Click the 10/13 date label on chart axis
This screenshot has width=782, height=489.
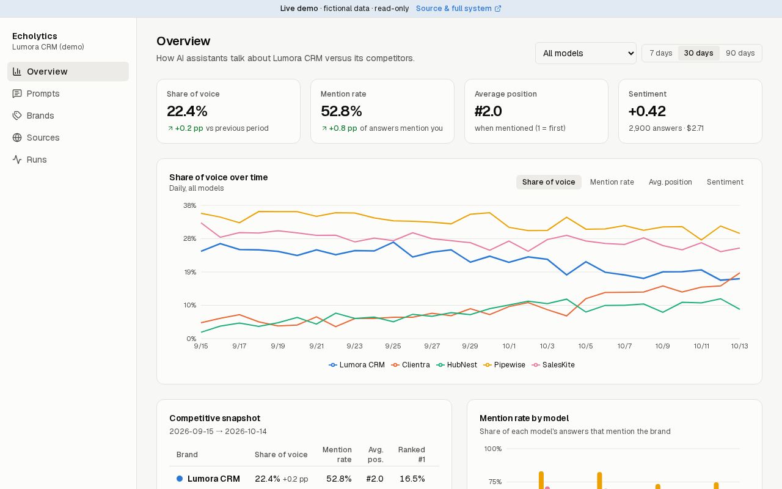(739, 346)
